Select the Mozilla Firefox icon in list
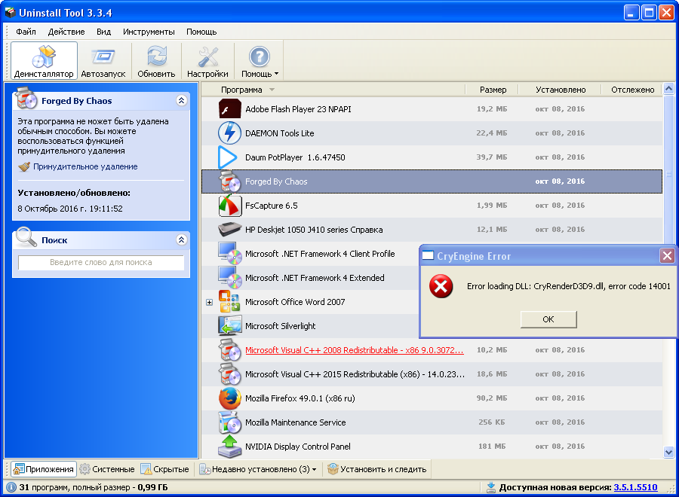 click(x=229, y=398)
